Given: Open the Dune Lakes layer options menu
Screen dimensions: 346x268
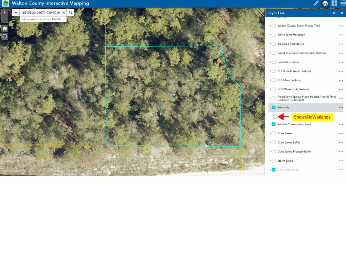Looking at the screenshot, I should 341,133.
